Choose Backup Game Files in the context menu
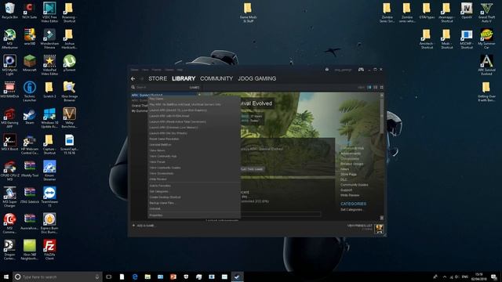This screenshot has height=282, width=502. click(x=194, y=203)
